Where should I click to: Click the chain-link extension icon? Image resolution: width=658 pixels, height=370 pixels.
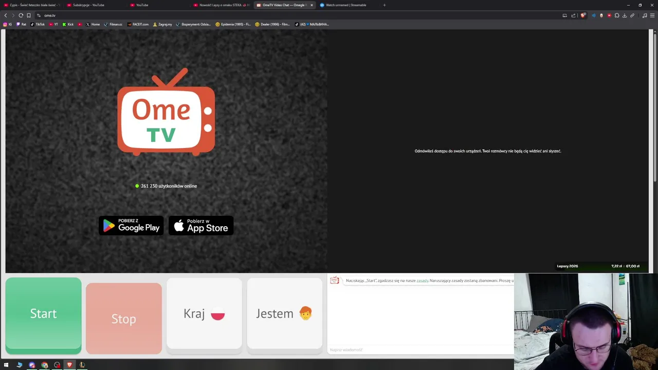(632, 15)
